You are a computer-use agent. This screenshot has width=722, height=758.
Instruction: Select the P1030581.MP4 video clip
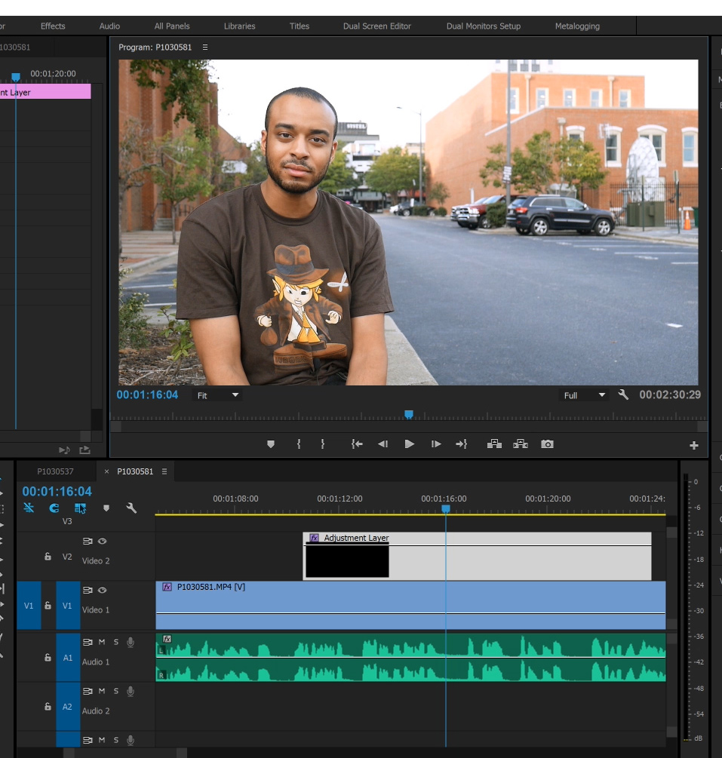click(x=410, y=605)
